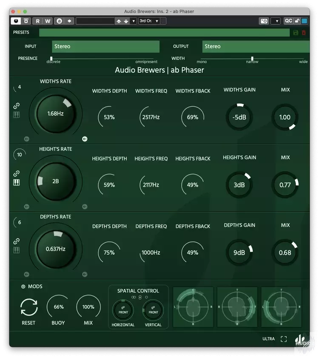
Task: Select the double-circle spatial control mode icon
Action: click(x=134, y=297)
